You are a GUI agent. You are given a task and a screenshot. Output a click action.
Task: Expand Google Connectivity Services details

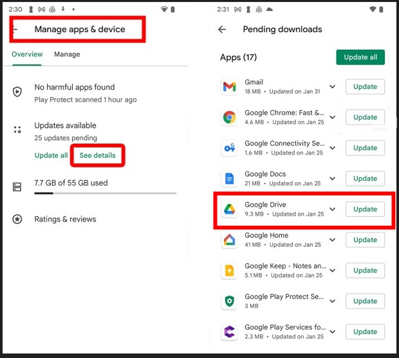pyautogui.click(x=332, y=147)
